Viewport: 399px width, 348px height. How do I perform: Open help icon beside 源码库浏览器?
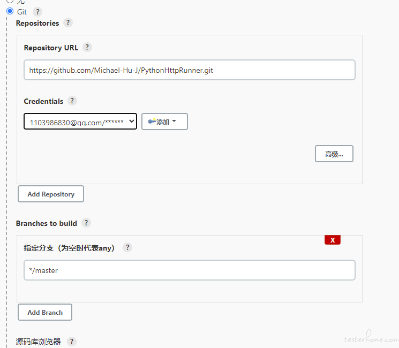[72, 342]
